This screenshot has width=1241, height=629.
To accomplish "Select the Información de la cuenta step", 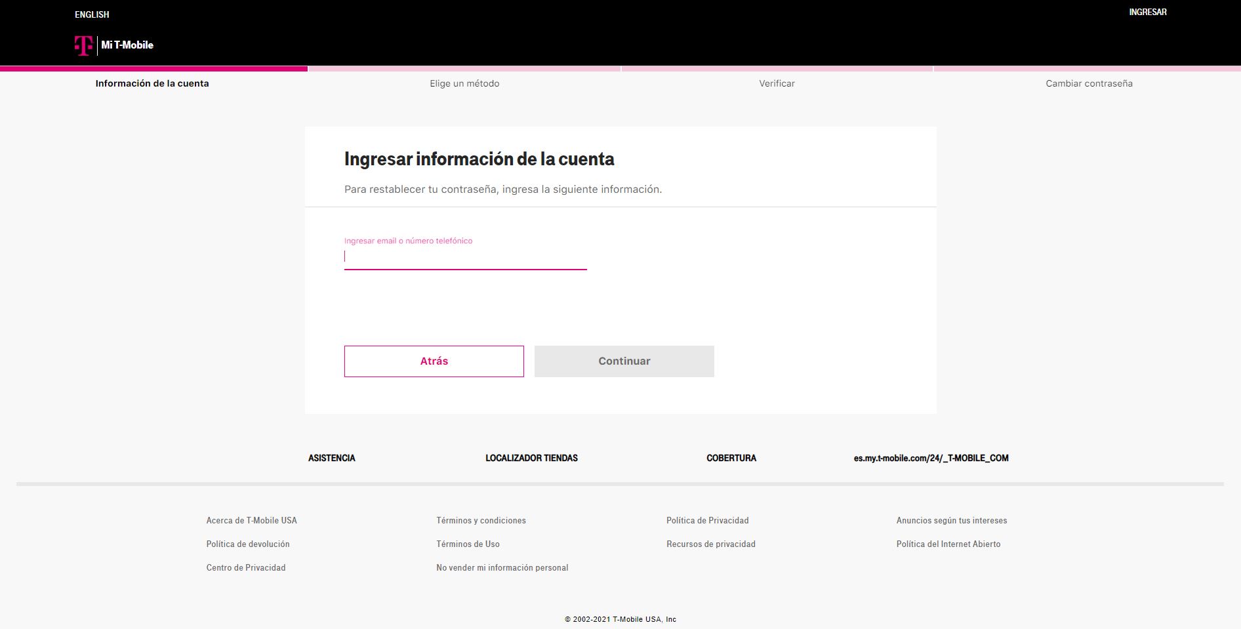I will (152, 83).
